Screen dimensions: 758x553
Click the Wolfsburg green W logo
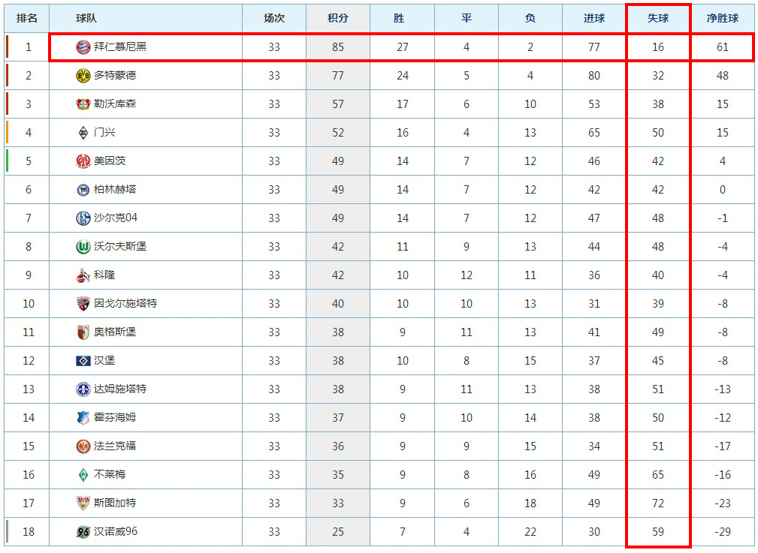coord(83,247)
